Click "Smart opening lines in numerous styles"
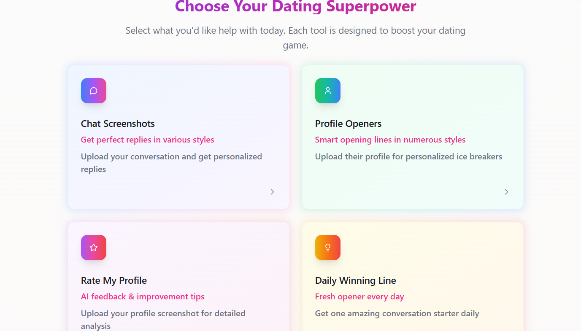Viewport: 581px width, 331px height. (390, 140)
